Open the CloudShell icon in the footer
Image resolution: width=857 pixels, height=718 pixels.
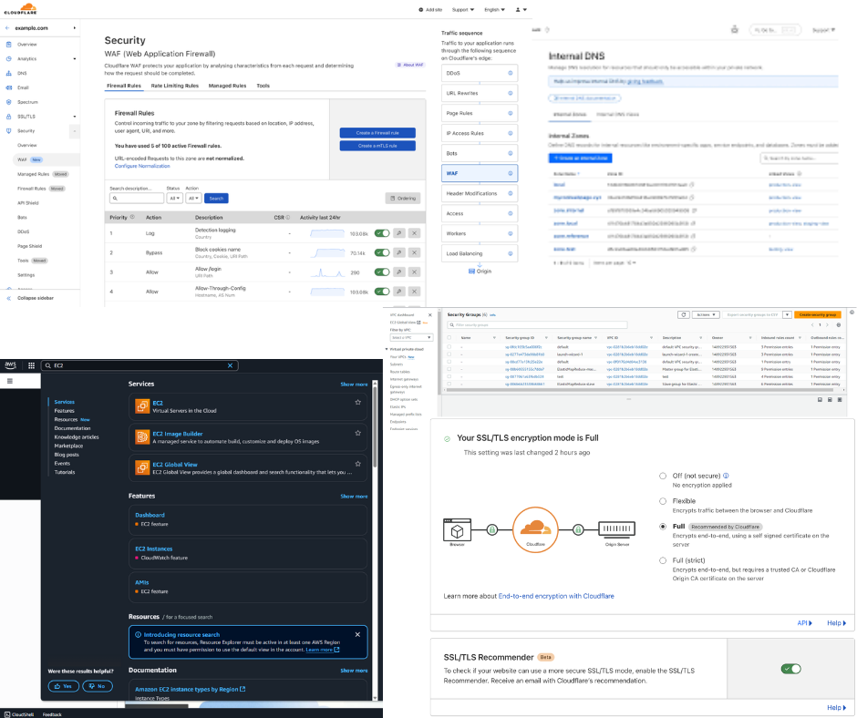click(7, 714)
